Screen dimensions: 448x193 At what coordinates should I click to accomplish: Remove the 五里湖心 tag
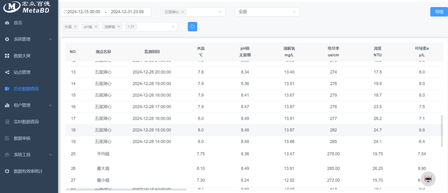tap(182, 12)
